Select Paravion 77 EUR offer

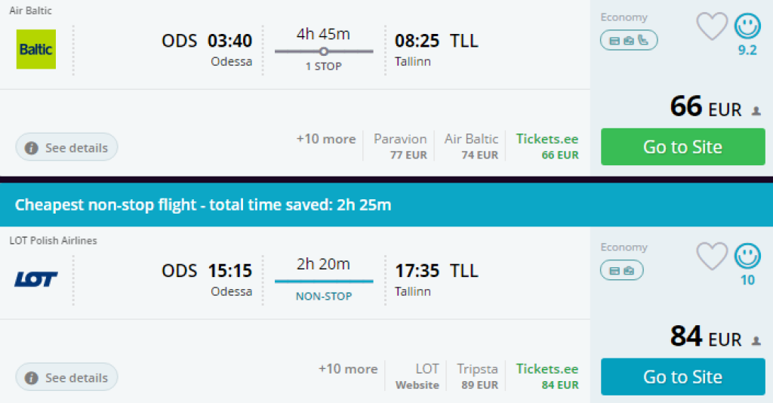(x=400, y=146)
